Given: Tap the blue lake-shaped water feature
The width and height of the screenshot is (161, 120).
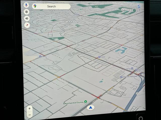Looking at the screenshot, I should [x=121, y=50].
